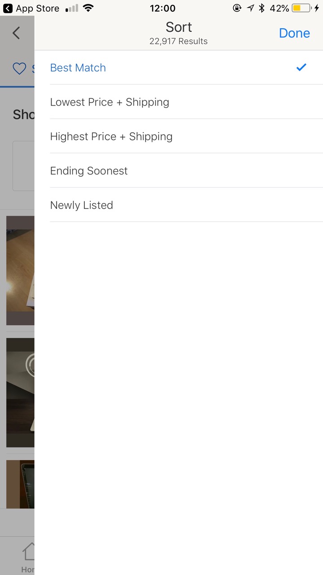Image resolution: width=323 pixels, height=575 pixels.
Task: Pick the Newly Listed sort option
Action: coord(82,205)
